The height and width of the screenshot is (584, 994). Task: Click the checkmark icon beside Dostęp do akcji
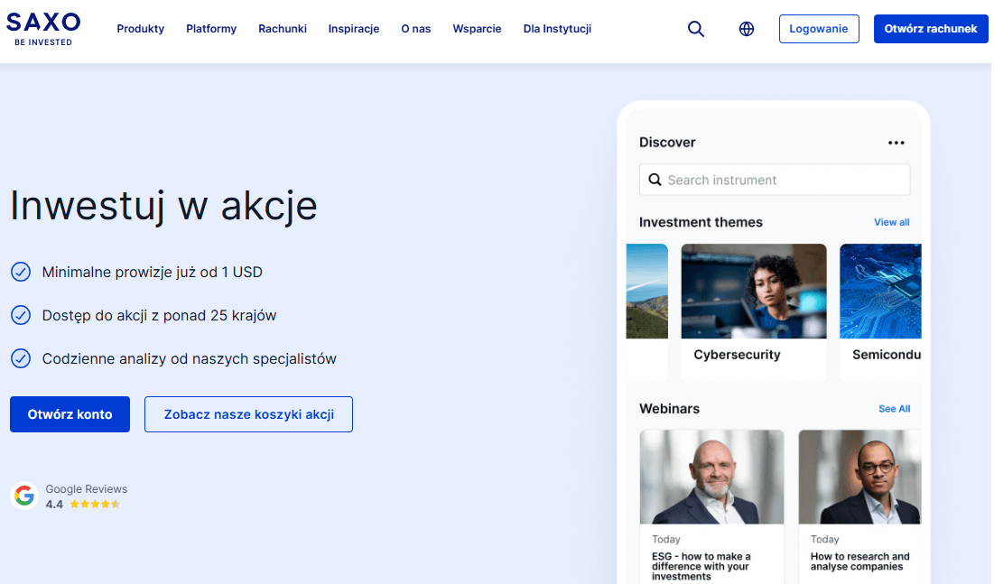[21, 315]
